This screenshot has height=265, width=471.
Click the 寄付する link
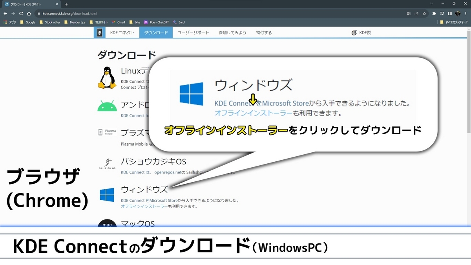(x=263, y=32)
